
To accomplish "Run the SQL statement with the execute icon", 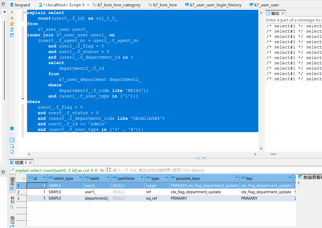I will pos(12,12).
